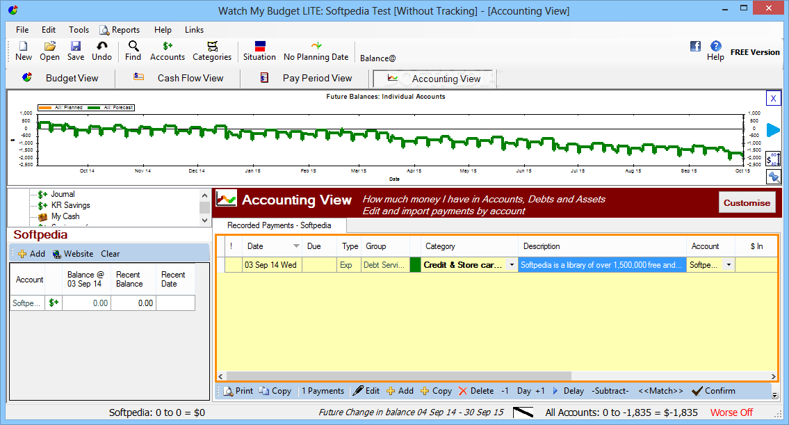The width and height of the screenshot is (789, 425).
Task: Click the 03 Sep 14 Wed date cell
Action: click(x=272, y=265)
